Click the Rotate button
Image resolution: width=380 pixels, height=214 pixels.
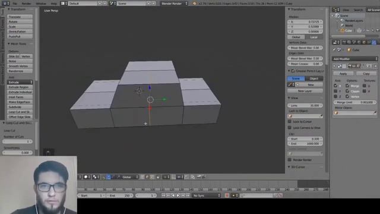tap(20, 21)
